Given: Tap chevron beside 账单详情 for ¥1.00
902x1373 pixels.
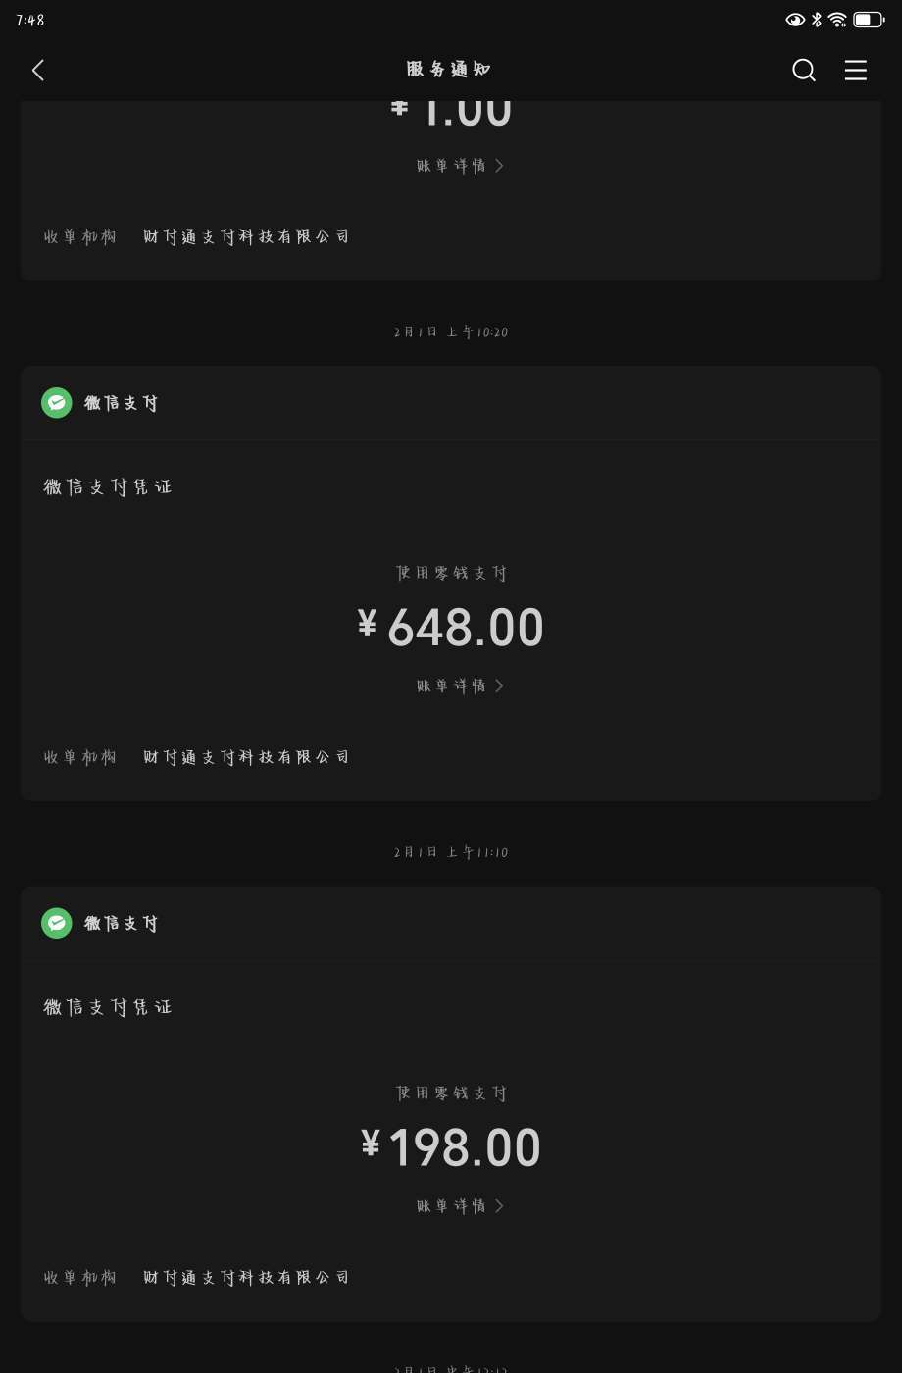Looking at the screenshot, I should click(499, 166).
